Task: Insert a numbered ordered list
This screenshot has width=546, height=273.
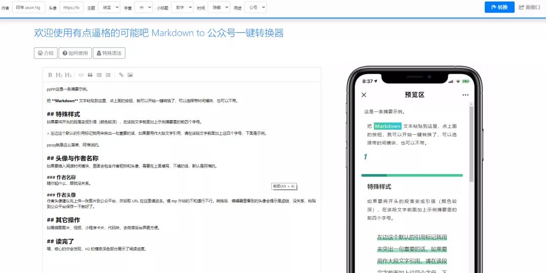Action: coord(108,75)
